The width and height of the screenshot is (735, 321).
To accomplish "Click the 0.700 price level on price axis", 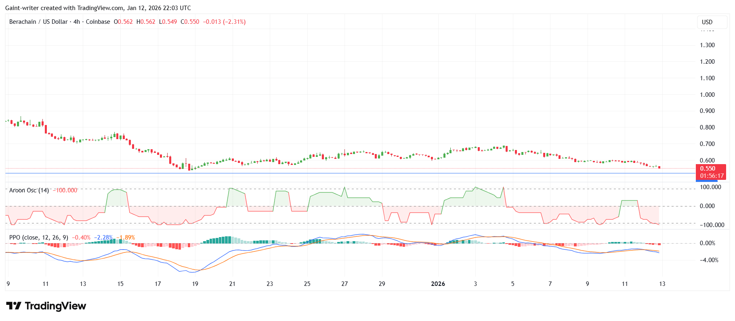I will pos(708,144).
